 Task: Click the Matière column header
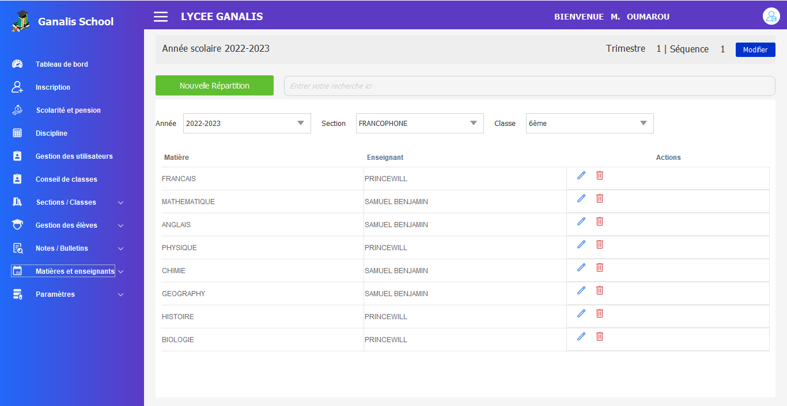[176, 158]
